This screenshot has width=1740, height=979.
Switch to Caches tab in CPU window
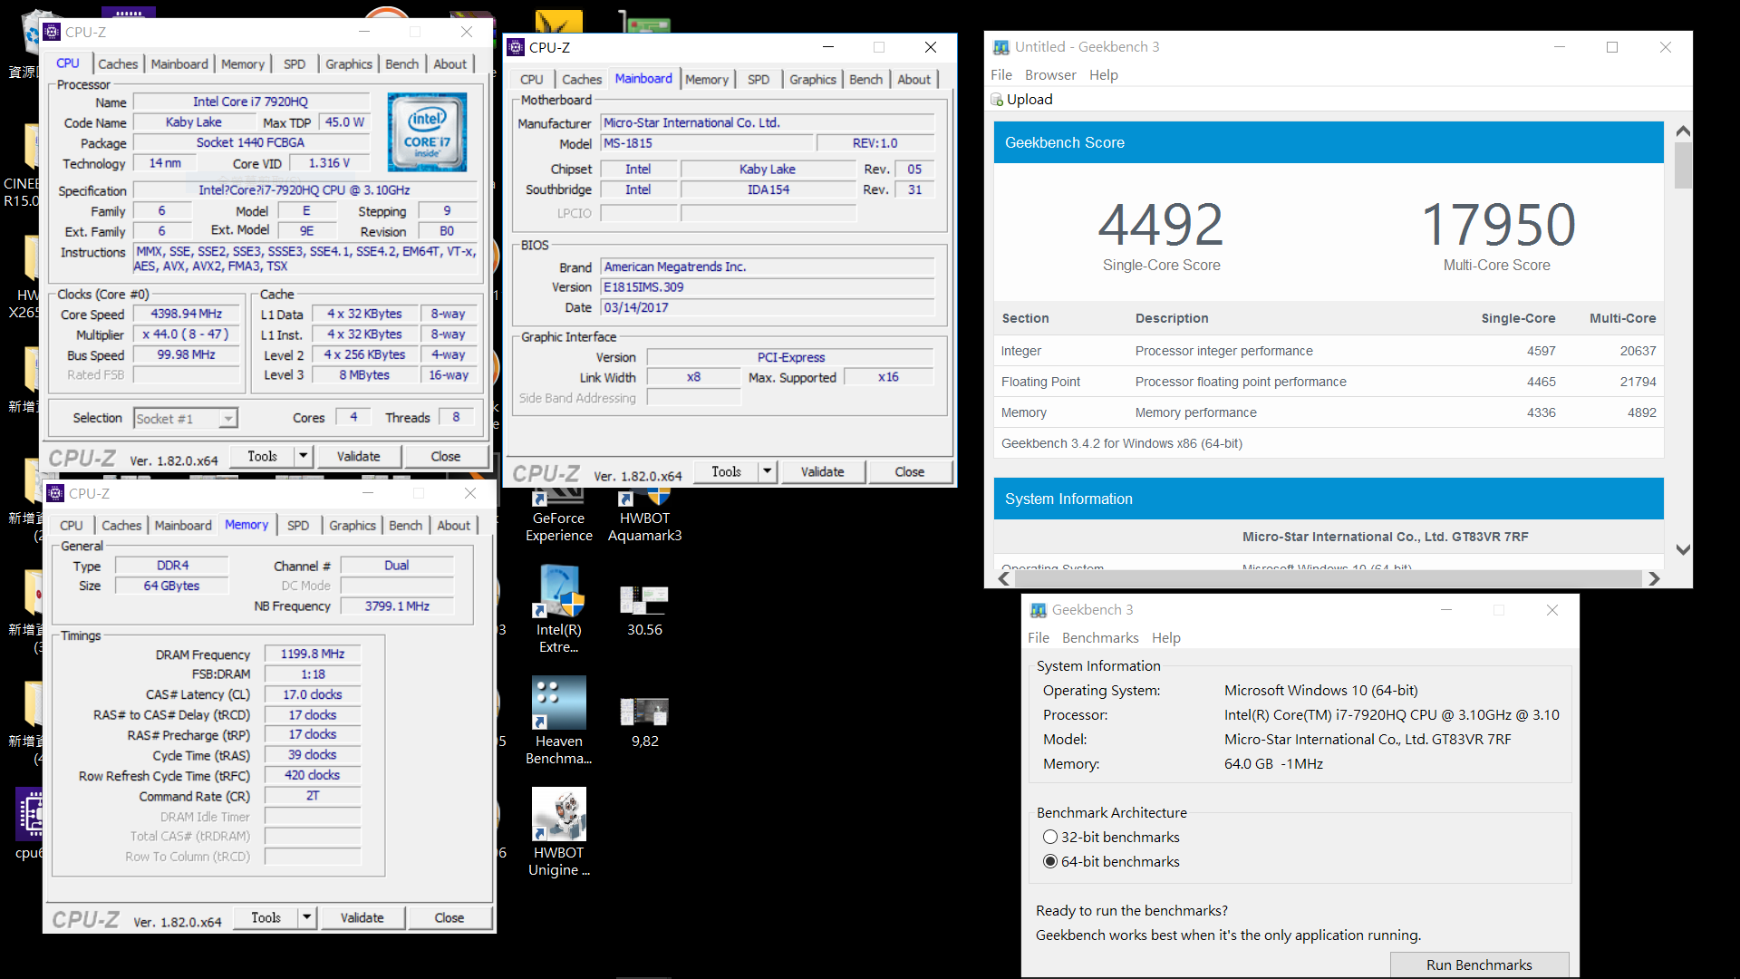point(118,63)
